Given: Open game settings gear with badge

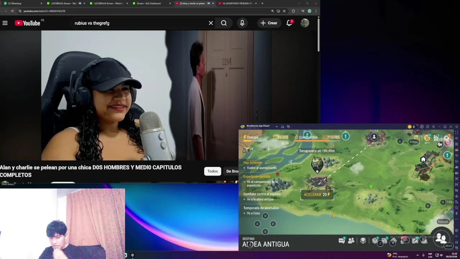Looking at the screenshot, I should point(447,138).
